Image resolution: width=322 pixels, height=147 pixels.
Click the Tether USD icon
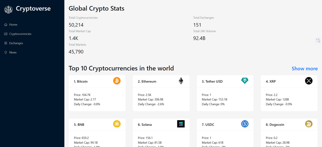245,81
